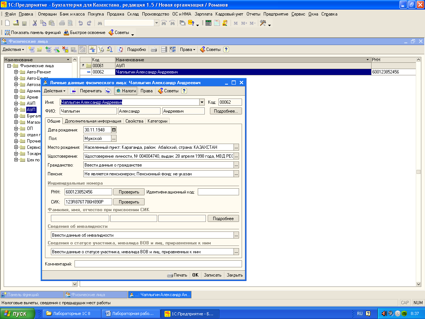Click ellipsis button for Место рождения field

point(236,147)
